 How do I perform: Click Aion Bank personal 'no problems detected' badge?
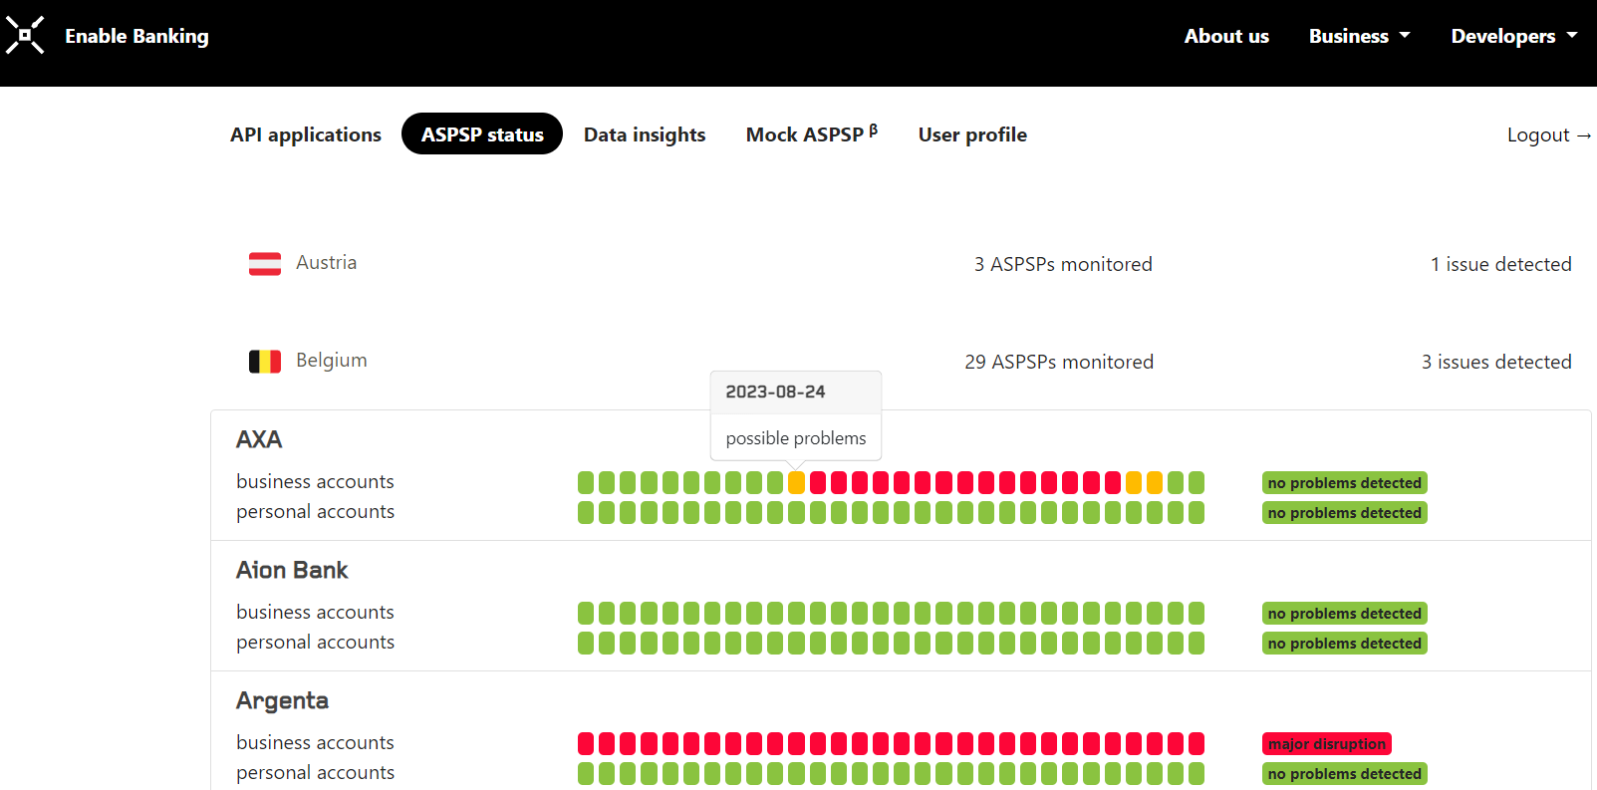coord(1344,644)
